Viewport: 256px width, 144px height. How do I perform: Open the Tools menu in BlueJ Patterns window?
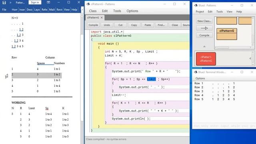[220, 12]
